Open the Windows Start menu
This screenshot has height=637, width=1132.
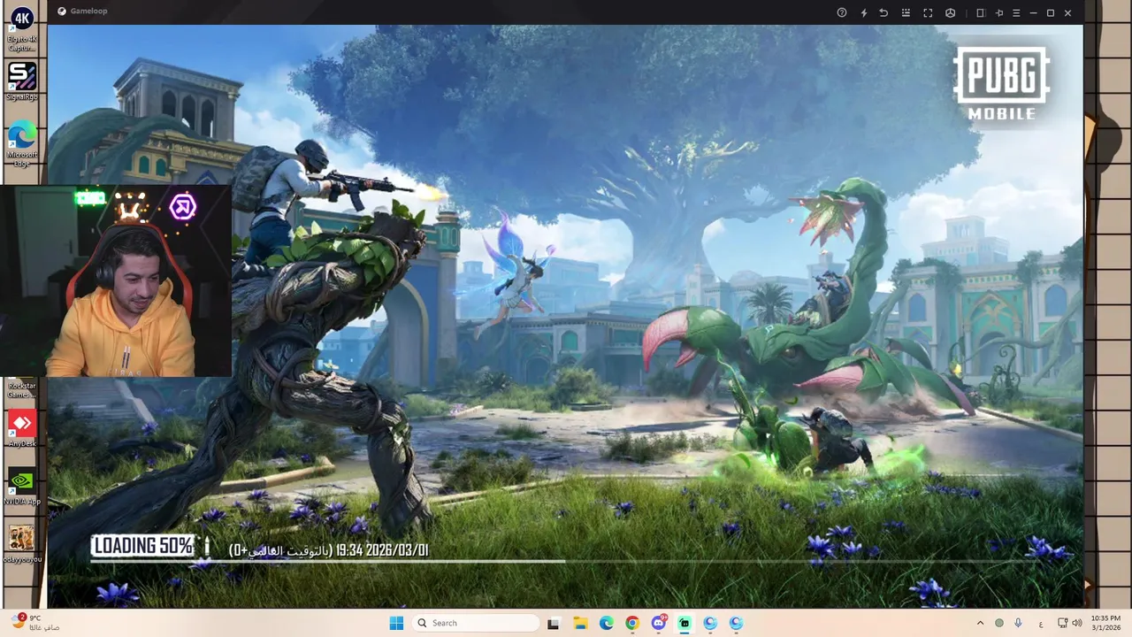(x=396, y=623)
